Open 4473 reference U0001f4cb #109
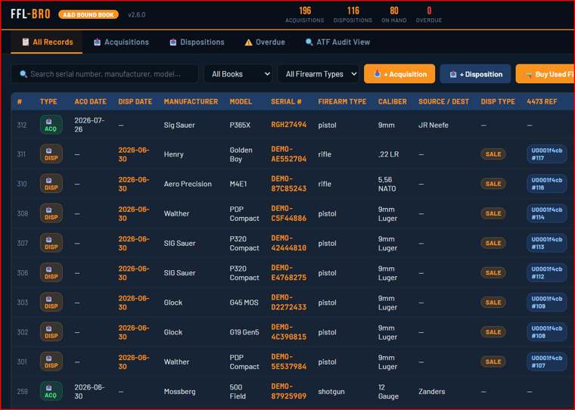 [x=547, y=303]
